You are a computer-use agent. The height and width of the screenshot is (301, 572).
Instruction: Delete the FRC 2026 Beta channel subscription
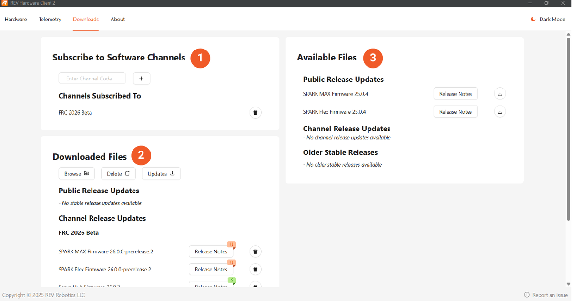coord(255,113)
